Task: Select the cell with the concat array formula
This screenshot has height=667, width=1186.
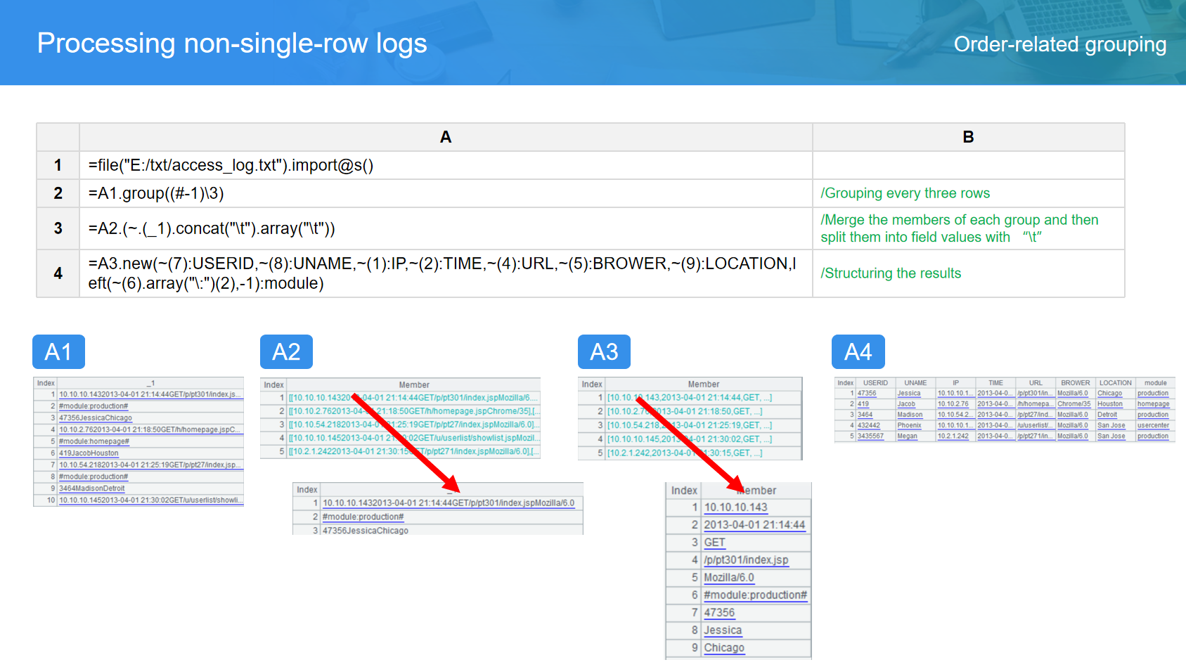Action: [445, 228]
